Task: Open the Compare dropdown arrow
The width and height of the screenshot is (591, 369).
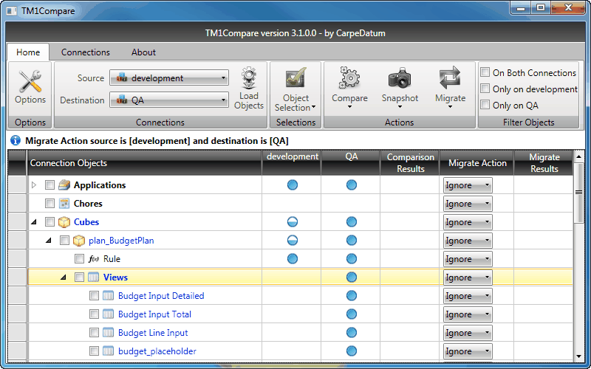Action: [x=349, y=107]
